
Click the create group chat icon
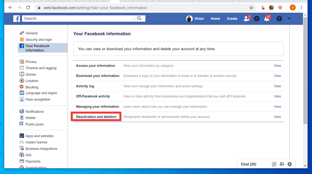282,164
